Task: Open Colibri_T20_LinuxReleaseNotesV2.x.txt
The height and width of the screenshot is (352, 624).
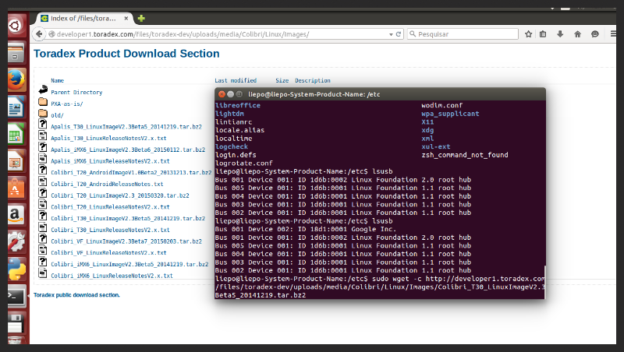Action: point(110,207)
